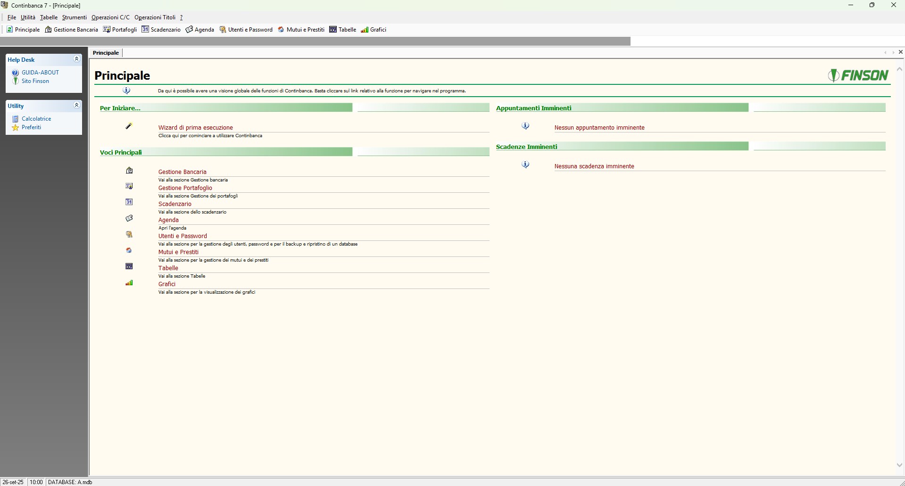This screenshot has width=905, height=486.
Task: Click the Gestione Portafoglio icon in list
Action: click(x=129, y=186)
